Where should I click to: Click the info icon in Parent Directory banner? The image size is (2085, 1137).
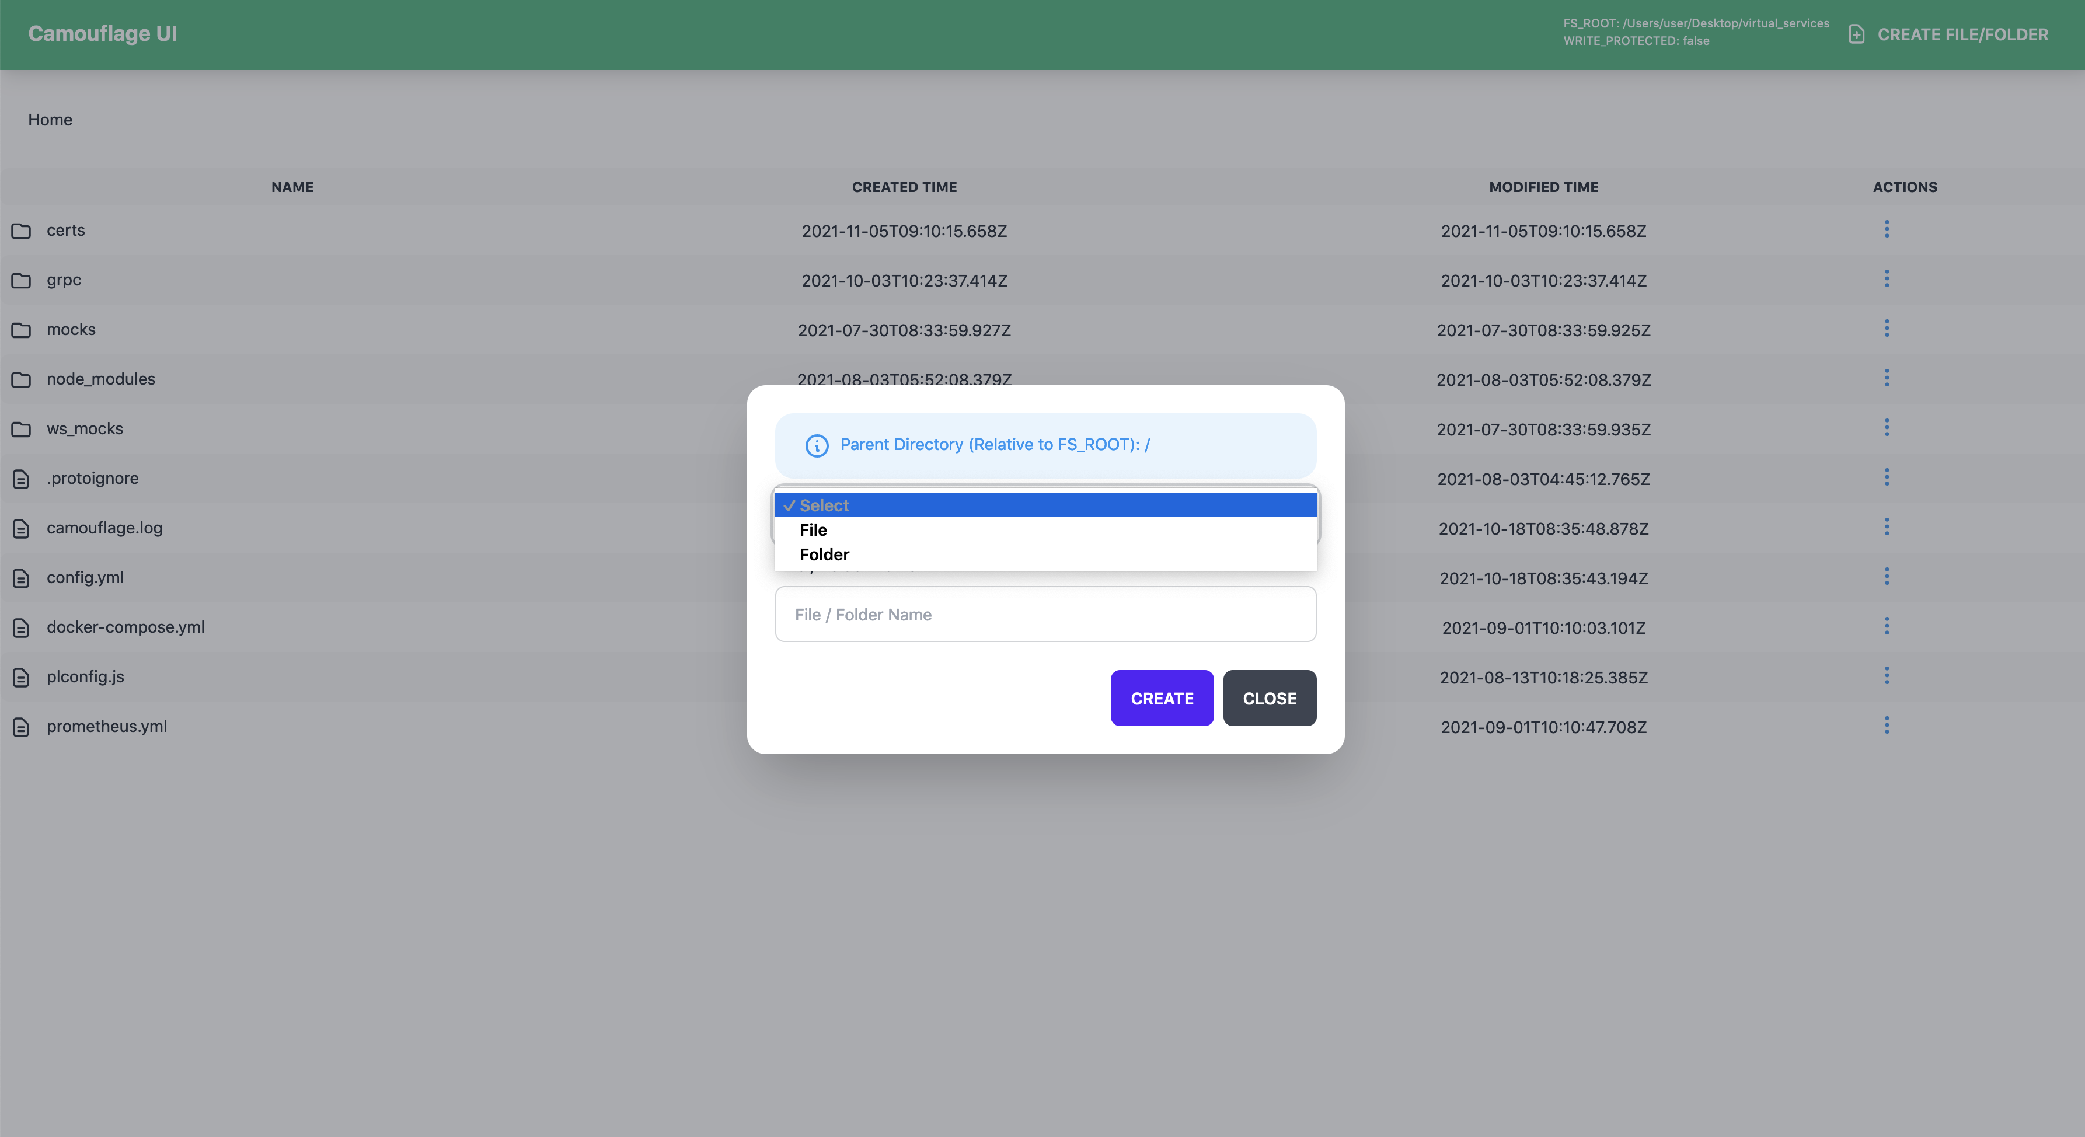817,445
